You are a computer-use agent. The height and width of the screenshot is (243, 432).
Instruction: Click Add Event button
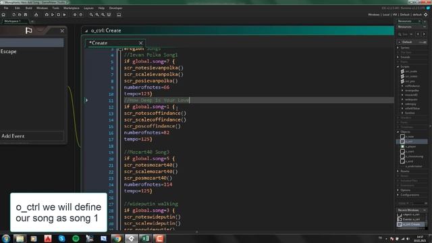tap(32, 136)
